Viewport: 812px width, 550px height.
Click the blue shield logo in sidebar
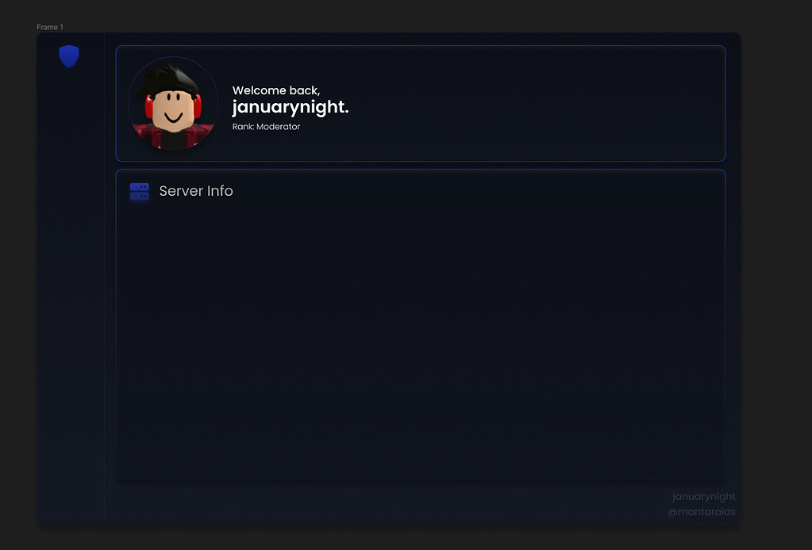[x=69, y=55]
